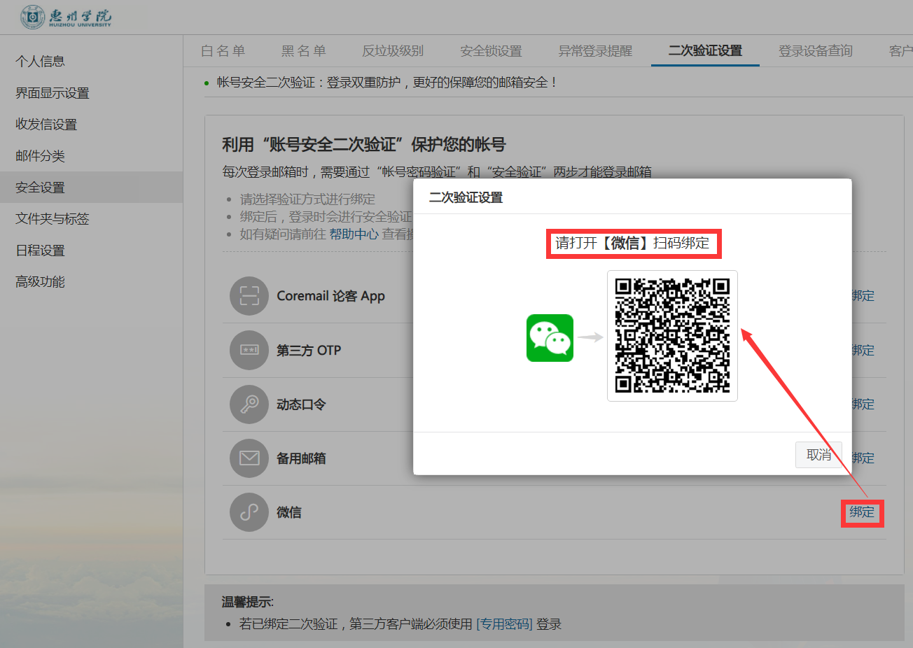The height and width of the screenshot is (648, 913).
Task: Cancel the 二次验证设置 dialog with 取消
Action: click(x=818, y=455)
